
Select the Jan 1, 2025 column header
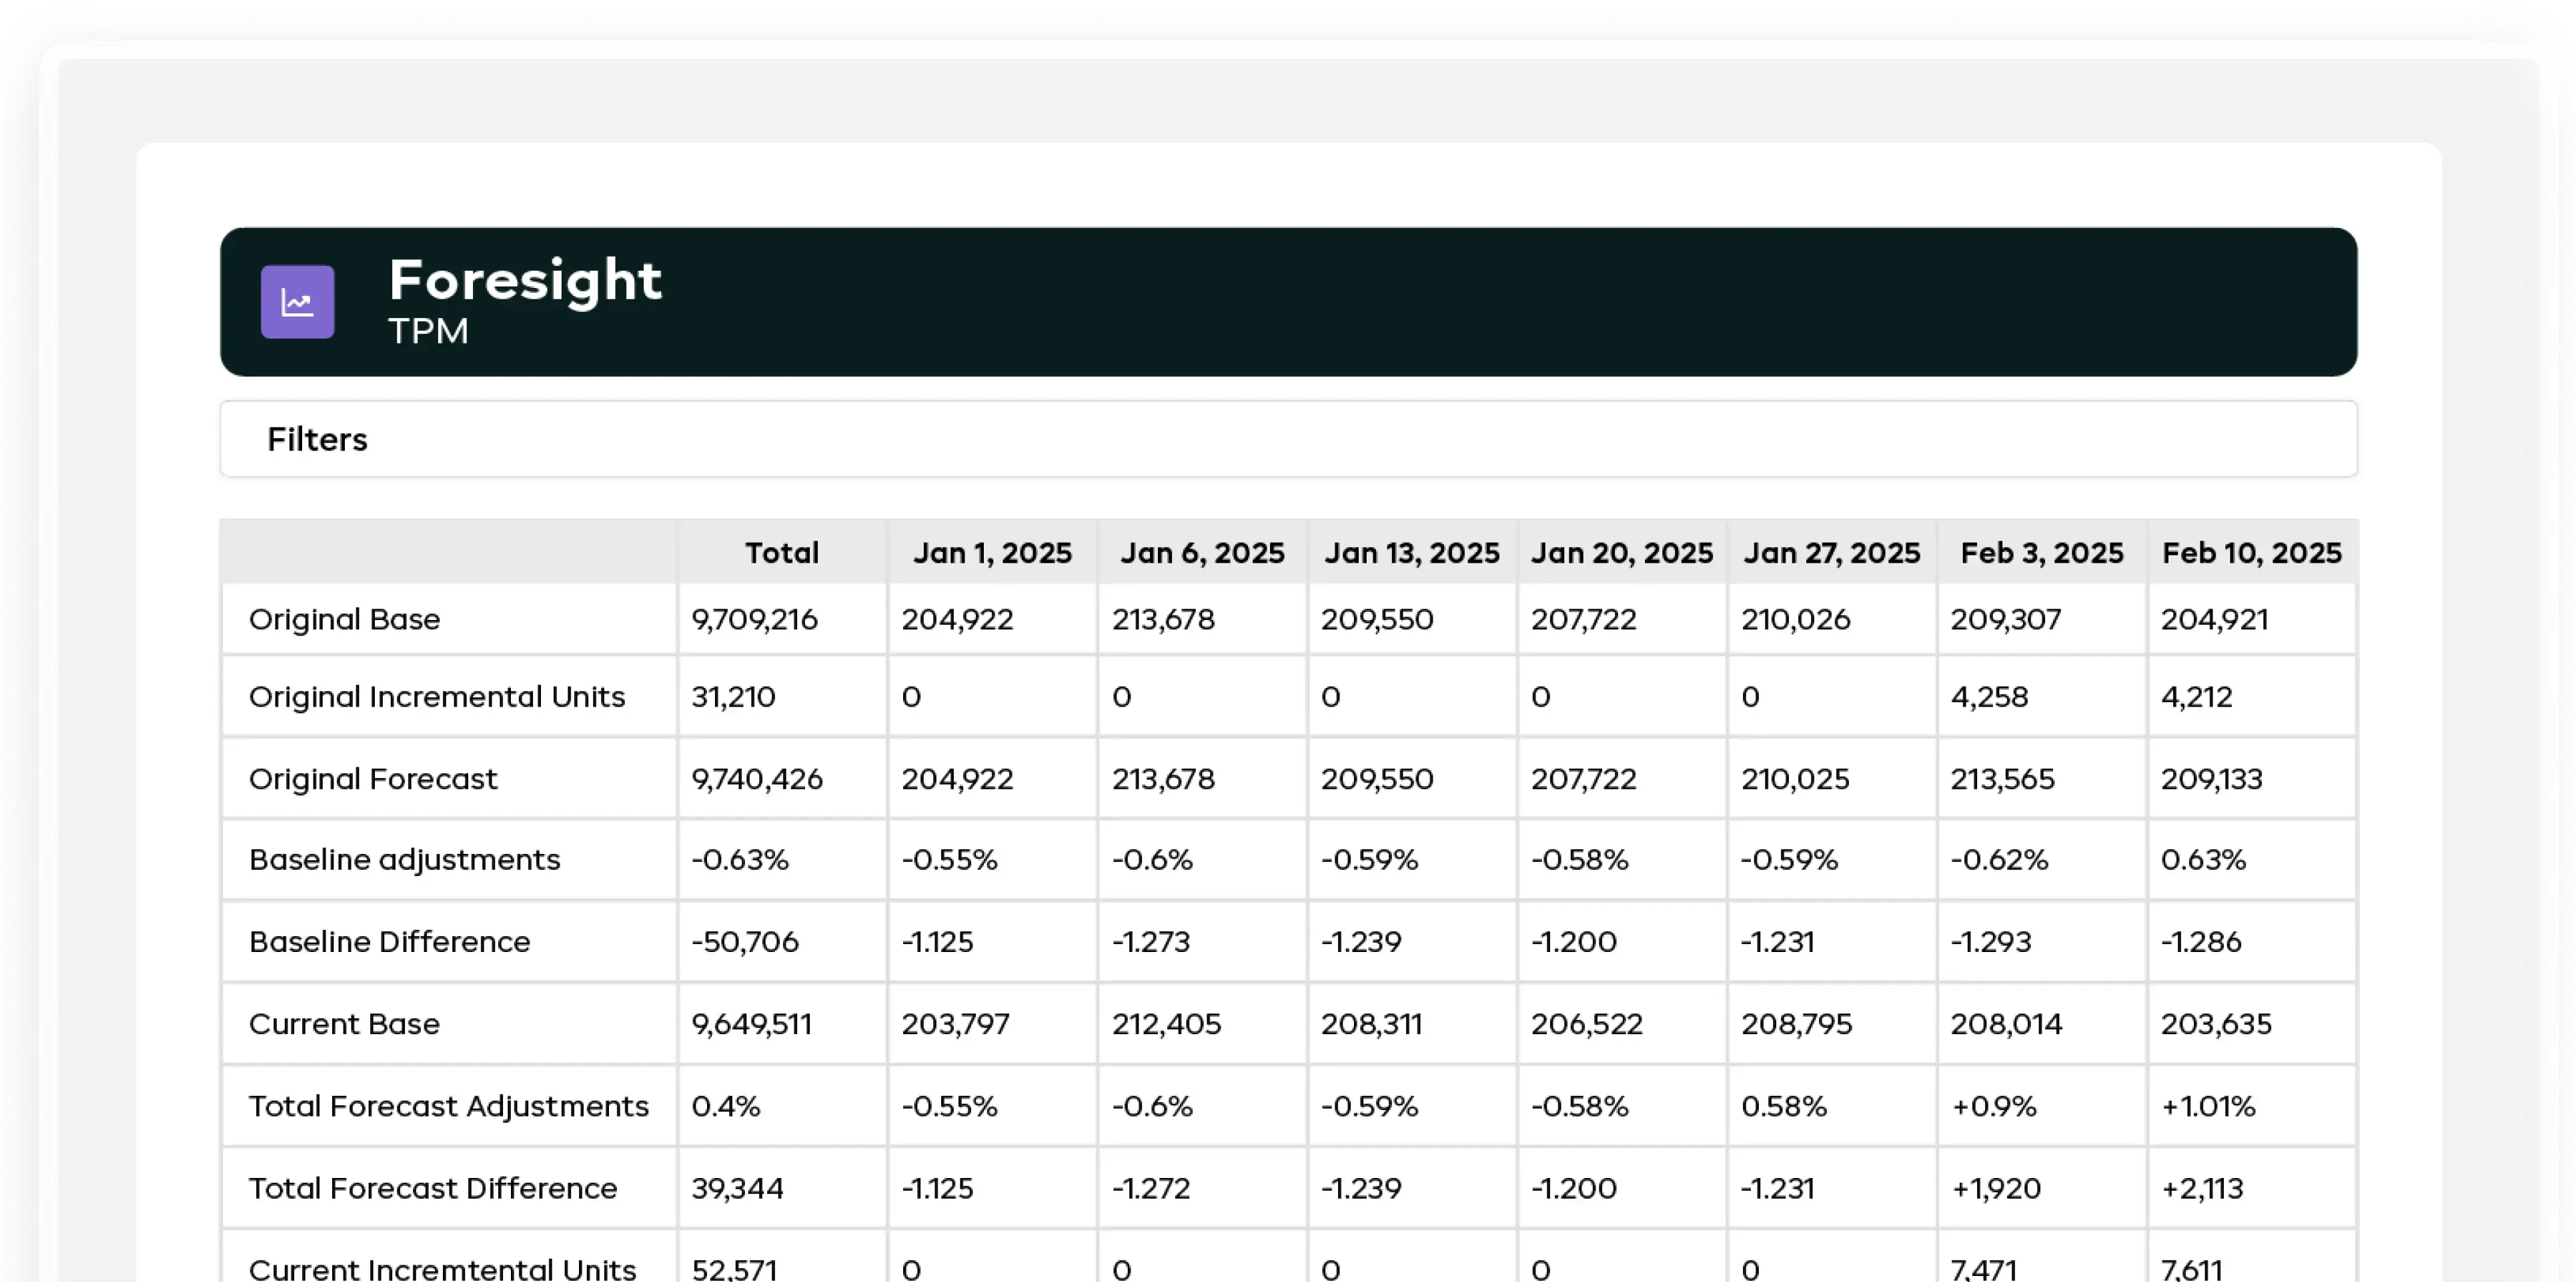point(992,553)
